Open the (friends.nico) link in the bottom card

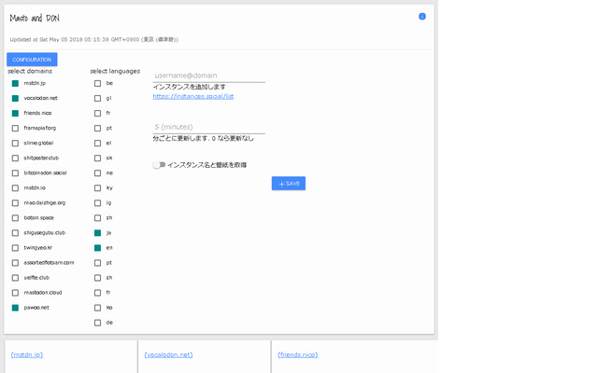tap(298, 354)
